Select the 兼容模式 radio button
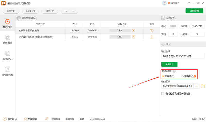The width and height of the screenshot is (206, 122). (163, 76)
